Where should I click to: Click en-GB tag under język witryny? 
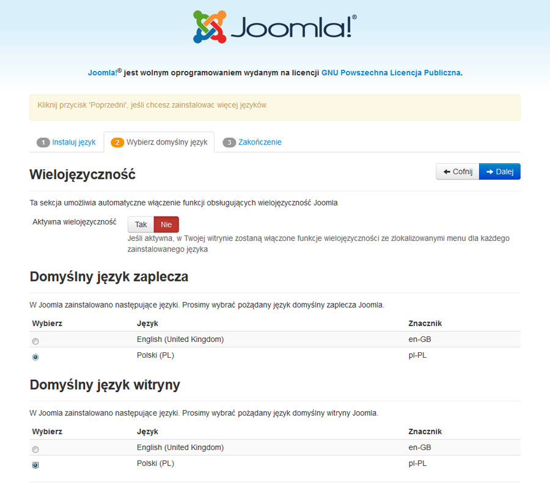click(420, 448)
